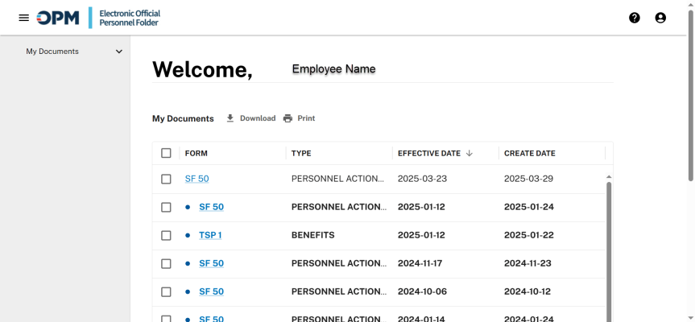
Task: Open the user account profile icon
Action: (660, 18)
